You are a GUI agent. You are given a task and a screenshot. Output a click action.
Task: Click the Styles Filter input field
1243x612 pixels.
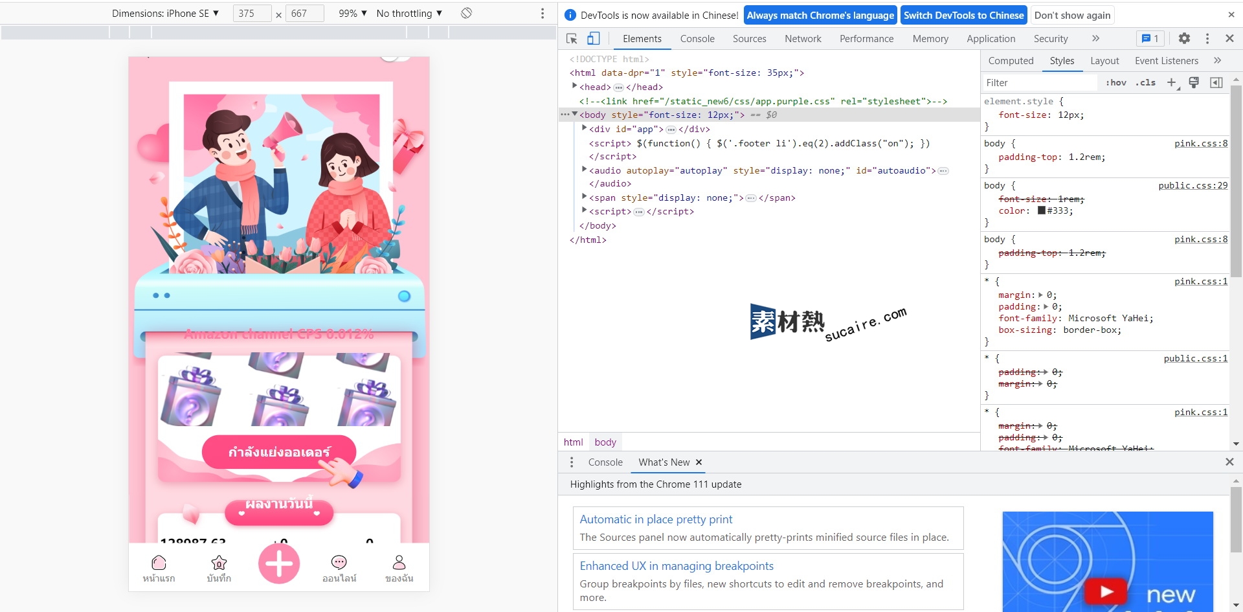[x=1039, y=82]
